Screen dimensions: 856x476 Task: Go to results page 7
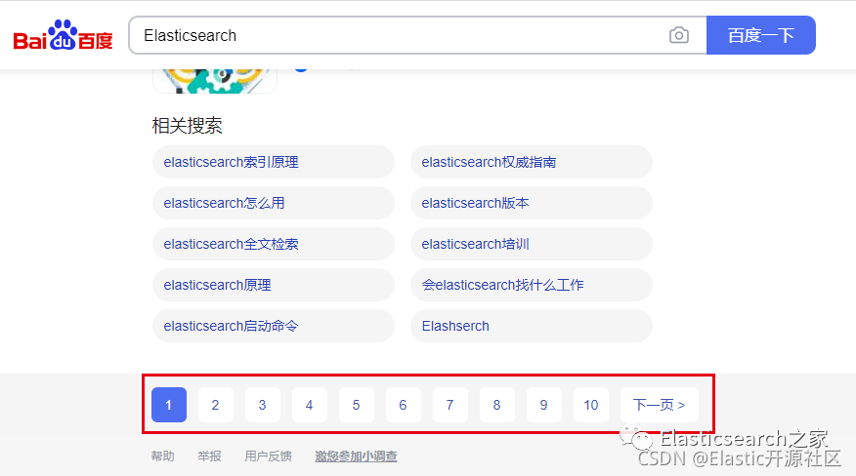[450, 405]
